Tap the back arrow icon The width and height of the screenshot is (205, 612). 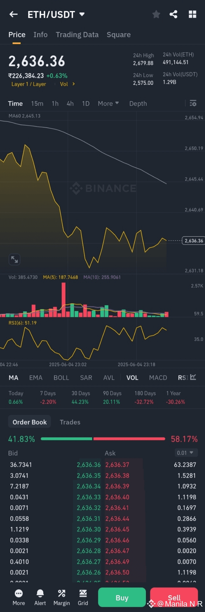point(13,14)
